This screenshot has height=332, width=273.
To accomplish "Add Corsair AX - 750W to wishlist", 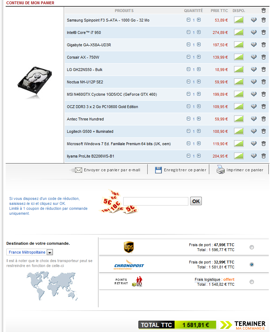I will point(254,57).
